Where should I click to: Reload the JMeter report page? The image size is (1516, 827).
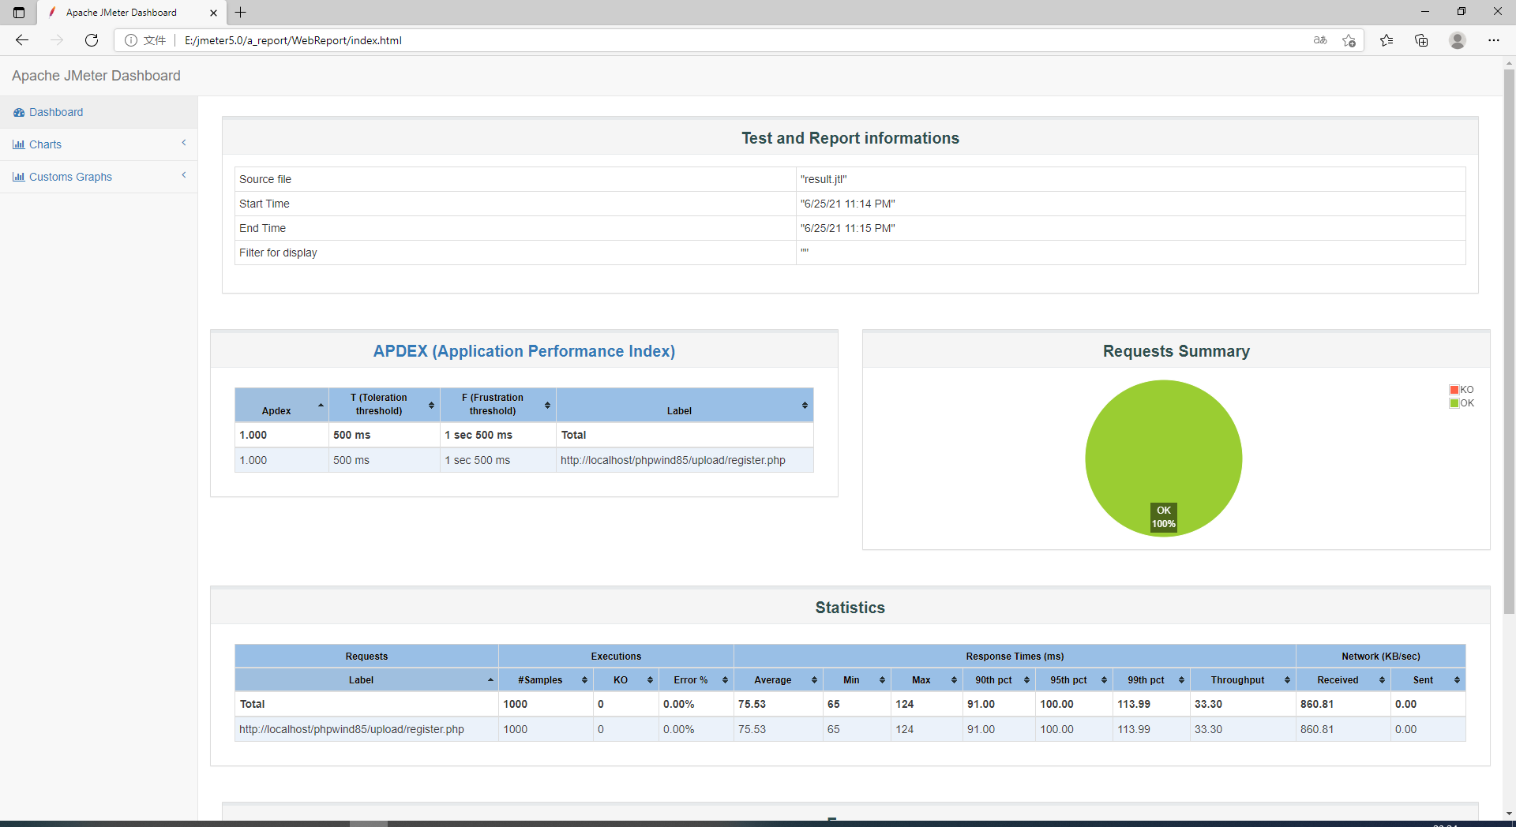92,40
